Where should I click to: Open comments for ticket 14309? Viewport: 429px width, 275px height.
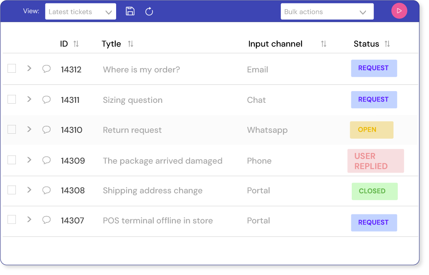click(46, 160)
